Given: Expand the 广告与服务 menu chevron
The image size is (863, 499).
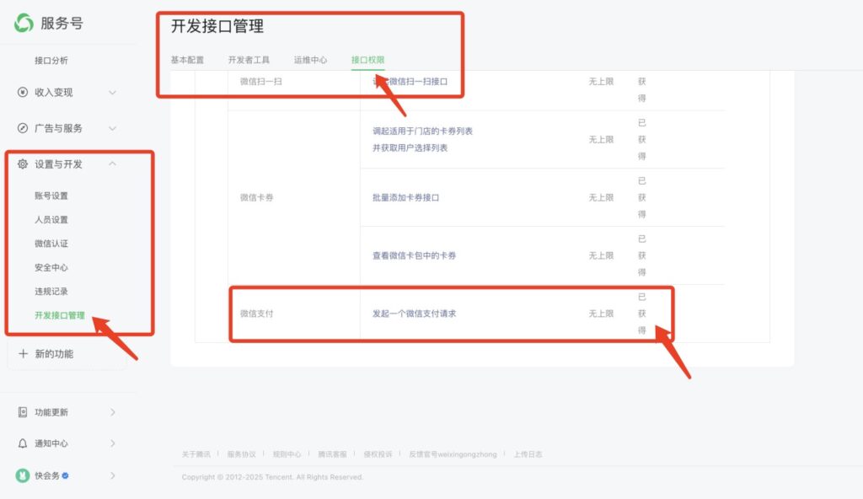Looking at the screenshot, I should pos(112,128).
